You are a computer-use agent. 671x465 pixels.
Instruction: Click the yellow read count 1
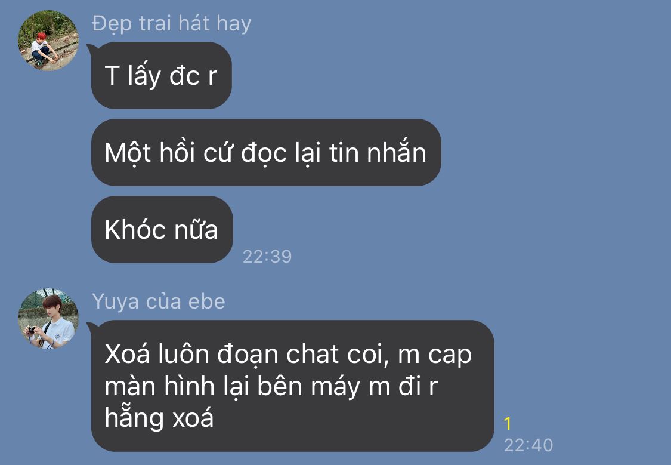click(x=508, y=423)
